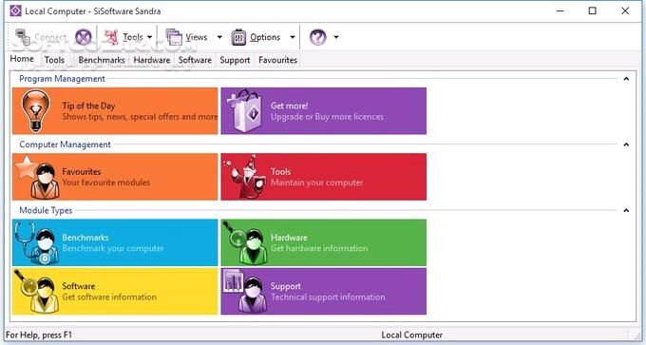The image size is (646, 345).
Task: Click 'Benchmark your computer' text
Action: pyautogui.click(x=113, y=249)
